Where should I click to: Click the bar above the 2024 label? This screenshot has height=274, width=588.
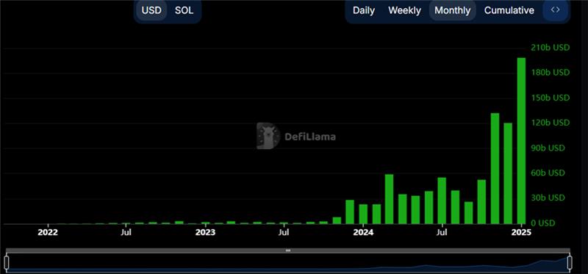363,214
